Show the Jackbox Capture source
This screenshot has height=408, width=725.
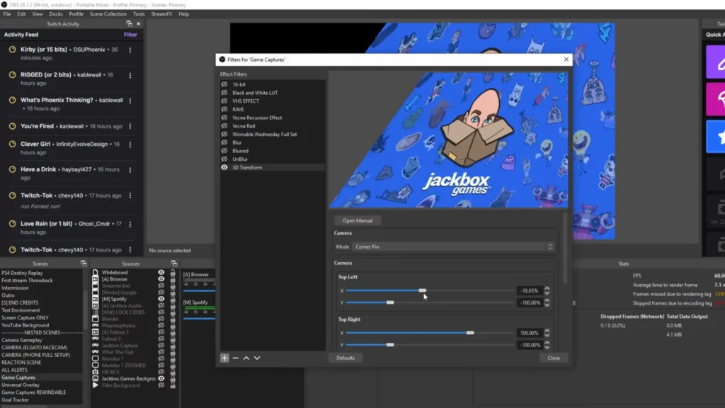tap(161, 346)
